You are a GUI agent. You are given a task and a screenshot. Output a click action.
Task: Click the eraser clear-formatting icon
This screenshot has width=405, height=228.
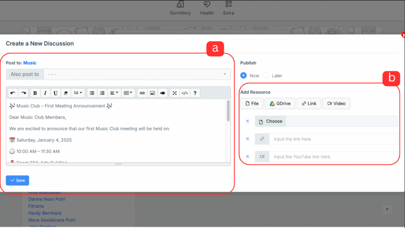coord(66,93)
